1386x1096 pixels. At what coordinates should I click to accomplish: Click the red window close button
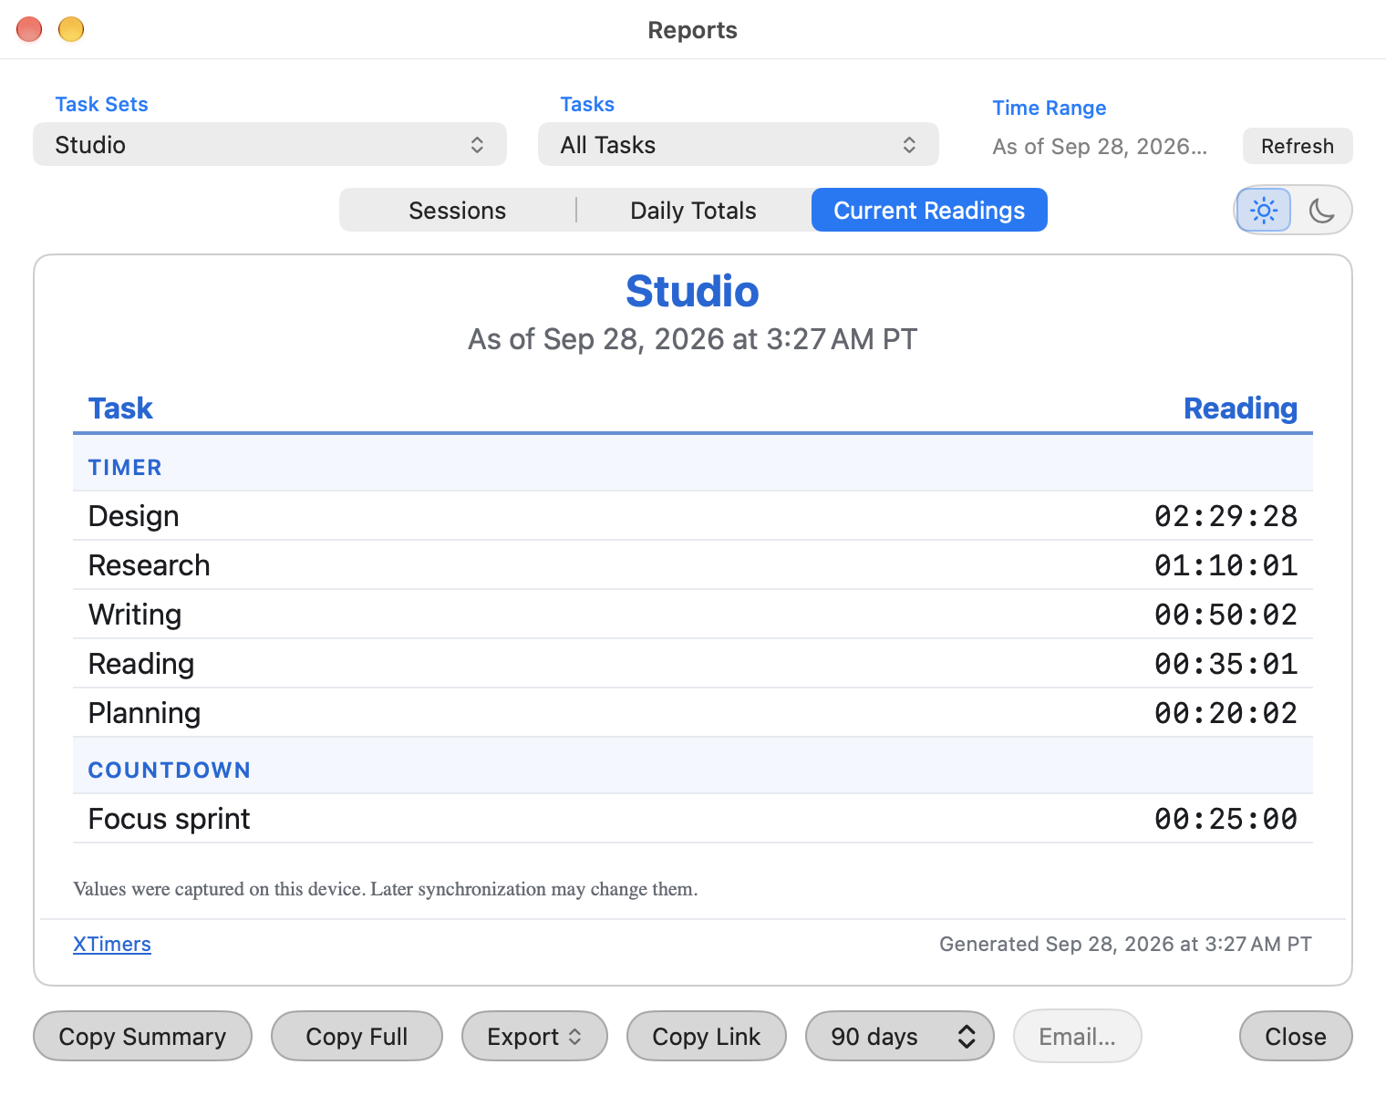pyautogui.click(x=29, y=30)
